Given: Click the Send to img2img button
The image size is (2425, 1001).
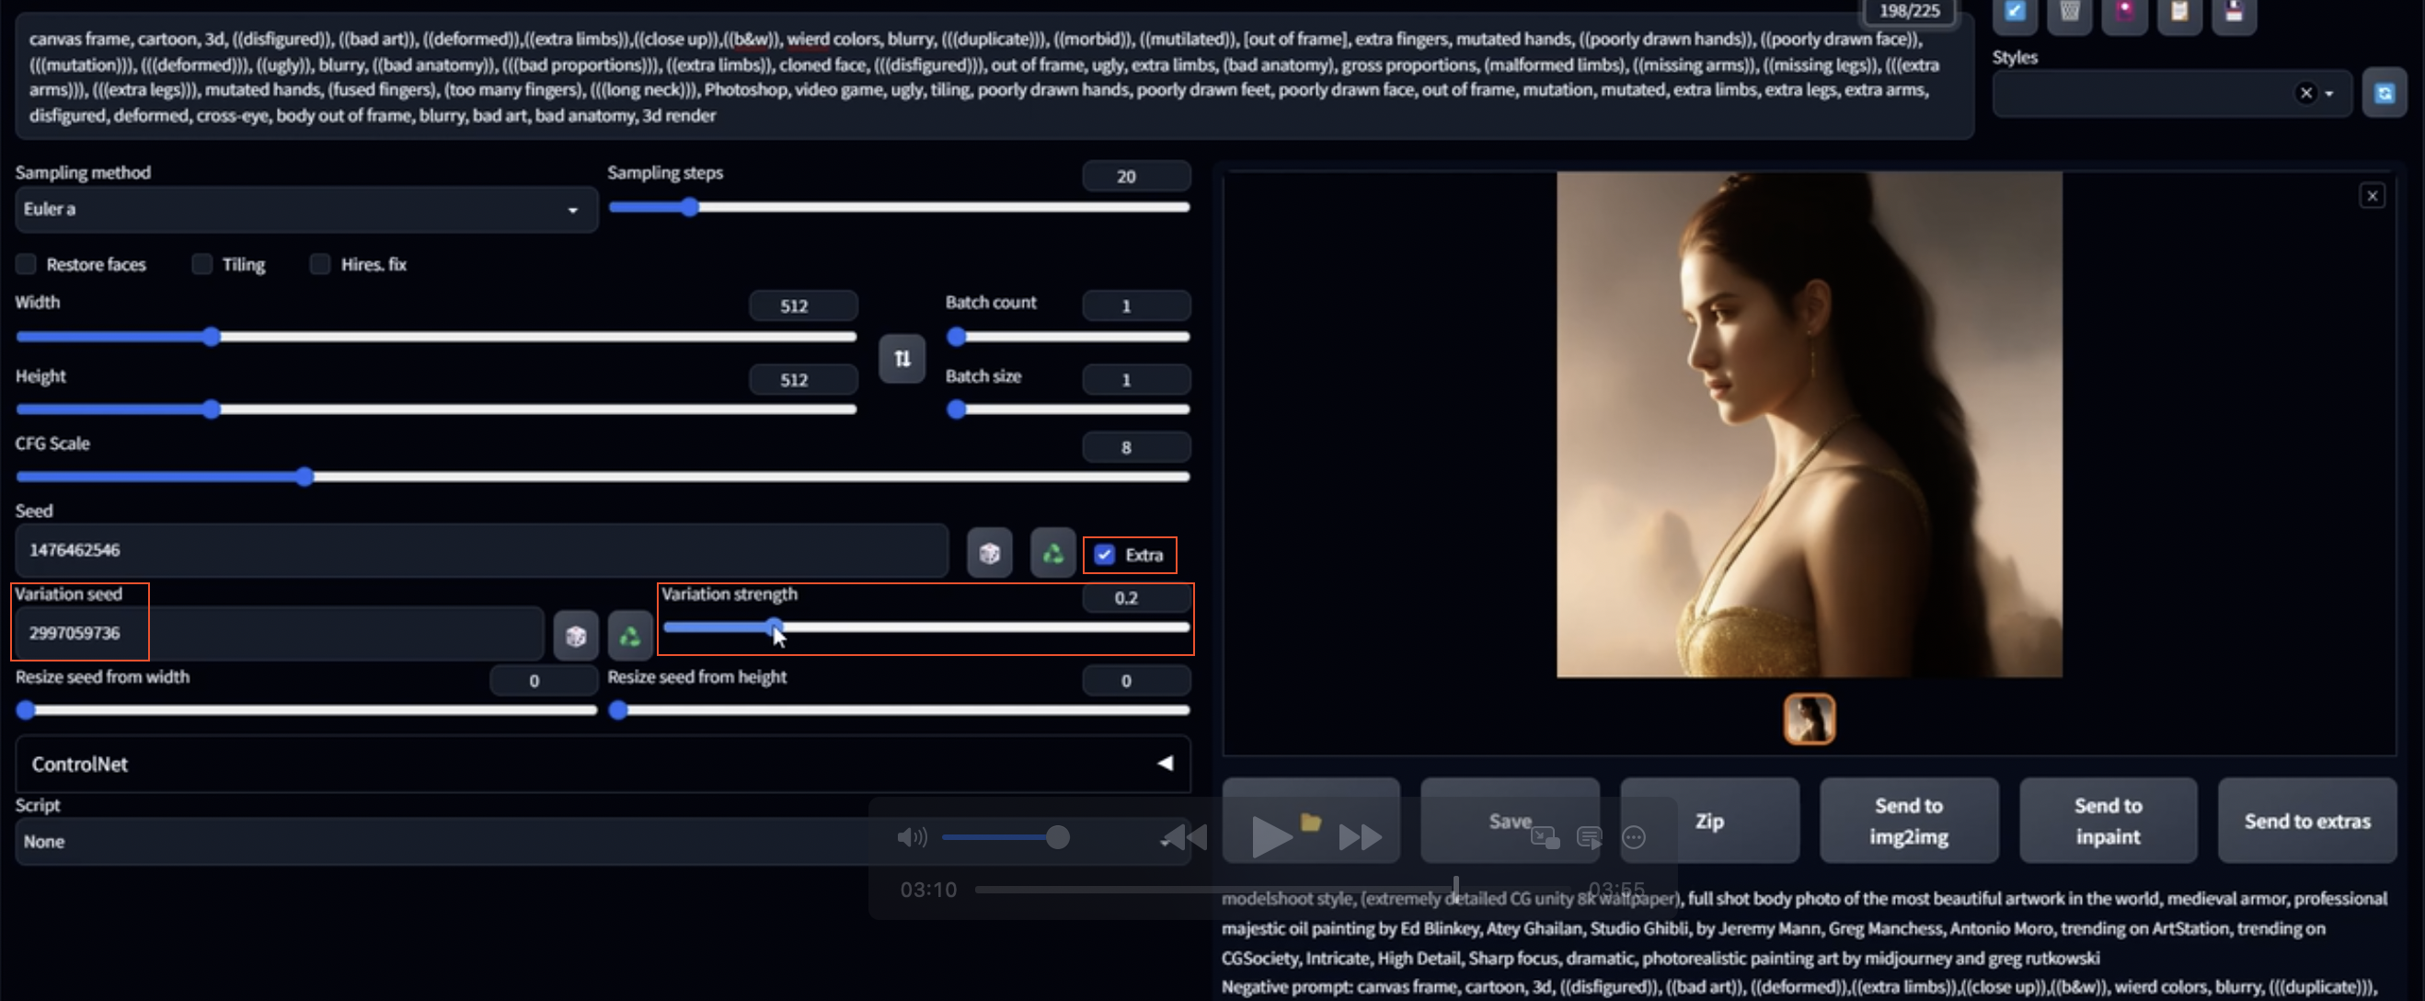Looking at the screenshot, I should point(1907,820).
